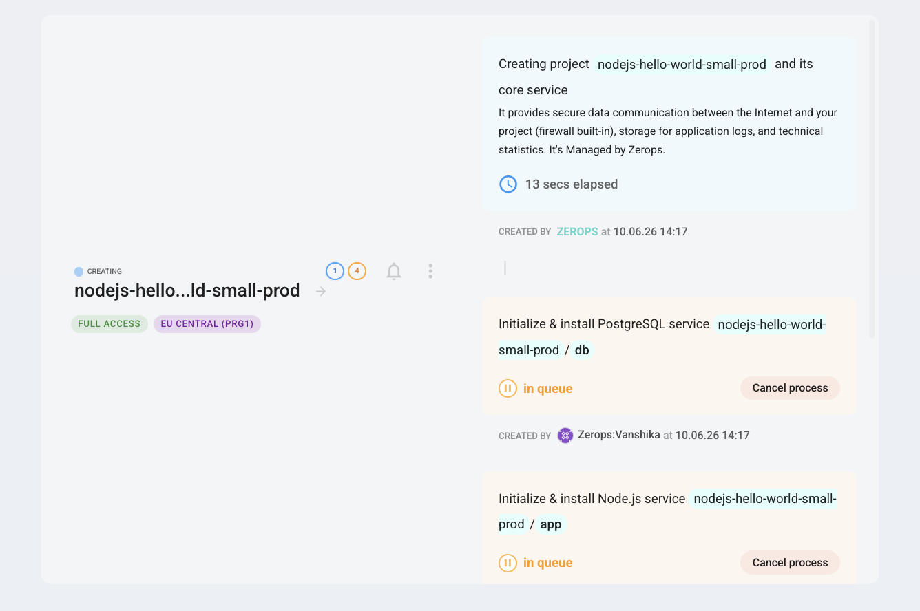The height and width of the screenshot is (611, 920).
Task: Cancel the Node.js app install process
Action: tap(790, 562)
